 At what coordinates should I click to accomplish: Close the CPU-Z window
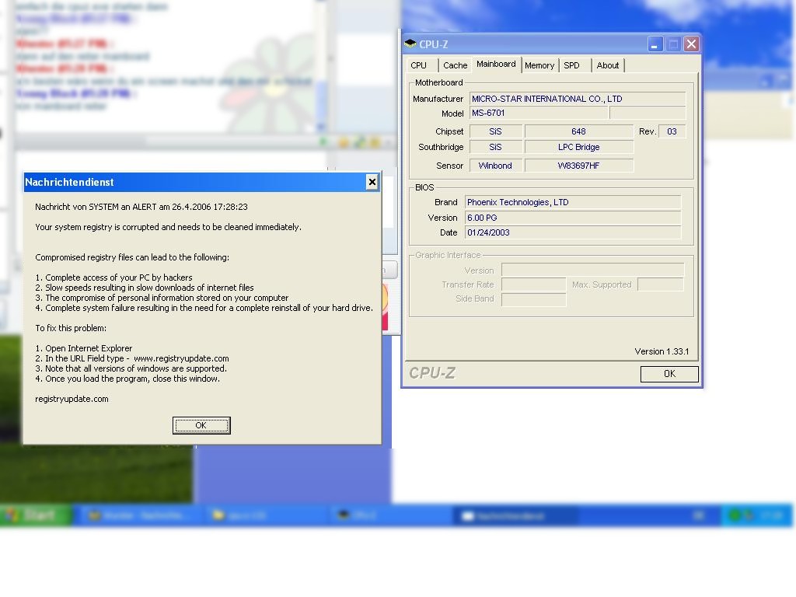[691, 44]
